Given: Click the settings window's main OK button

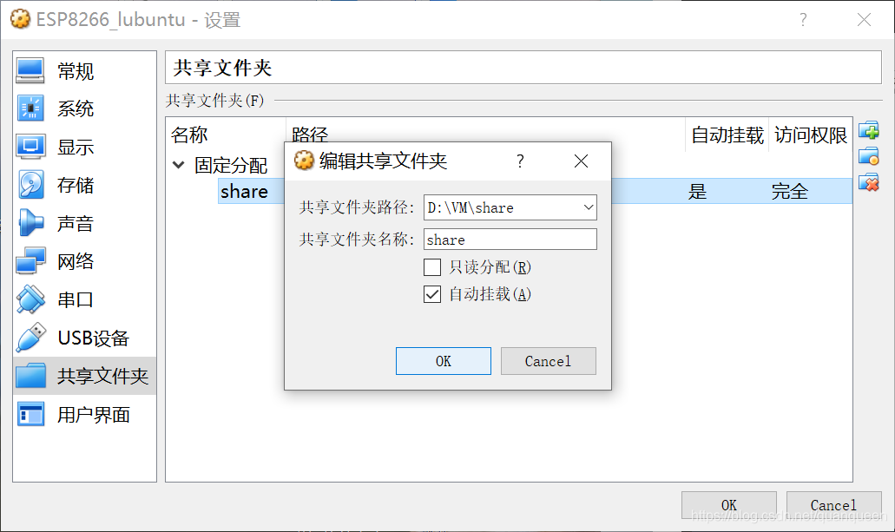Looking at the screenshot, I should 729,505.
